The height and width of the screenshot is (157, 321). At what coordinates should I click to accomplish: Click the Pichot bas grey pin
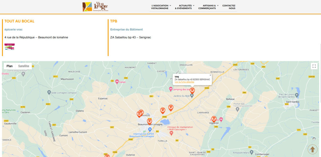click(238, 109)
